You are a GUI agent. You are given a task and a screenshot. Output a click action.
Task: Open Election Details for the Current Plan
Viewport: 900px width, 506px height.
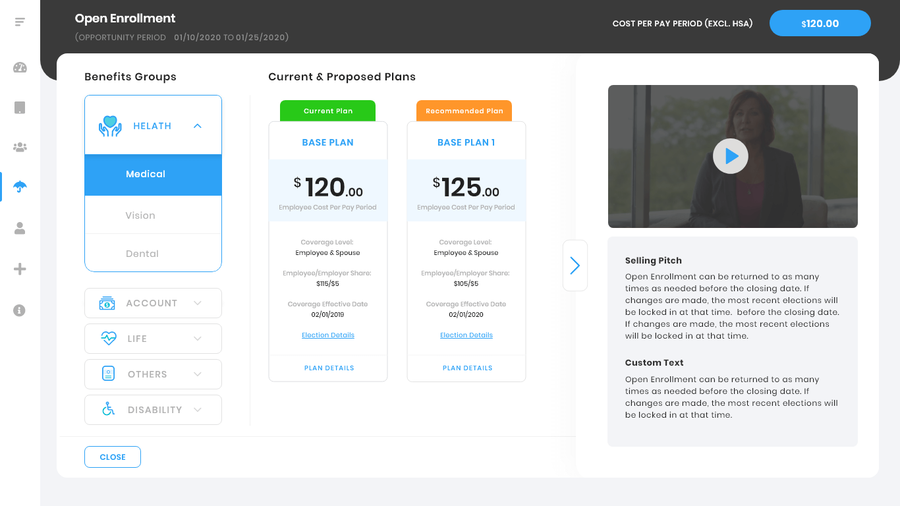point(327,335)
